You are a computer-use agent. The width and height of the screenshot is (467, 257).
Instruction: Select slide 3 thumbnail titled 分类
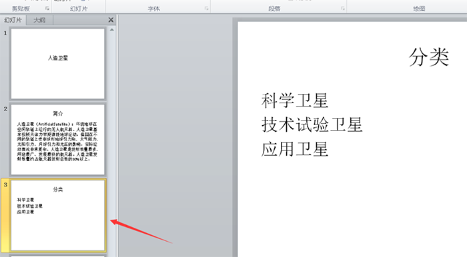click(58, 215)
